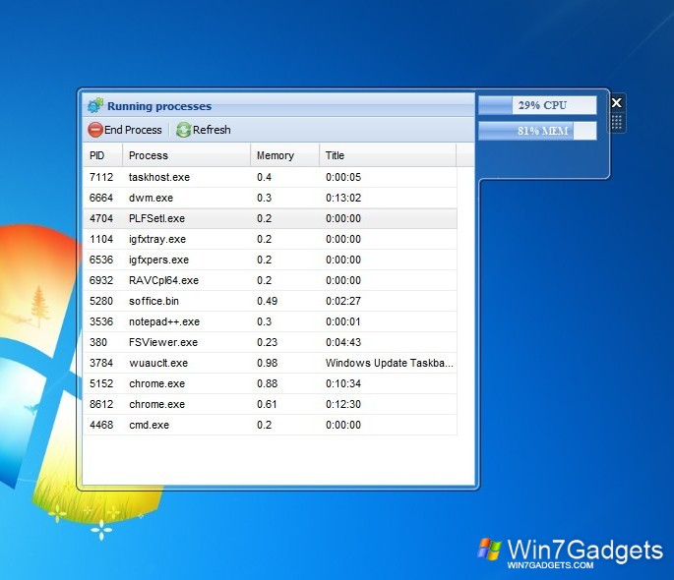This screenshot has width=674, height=580.
Task: Sort by the Process column header
Action: (x=187, y=155)
